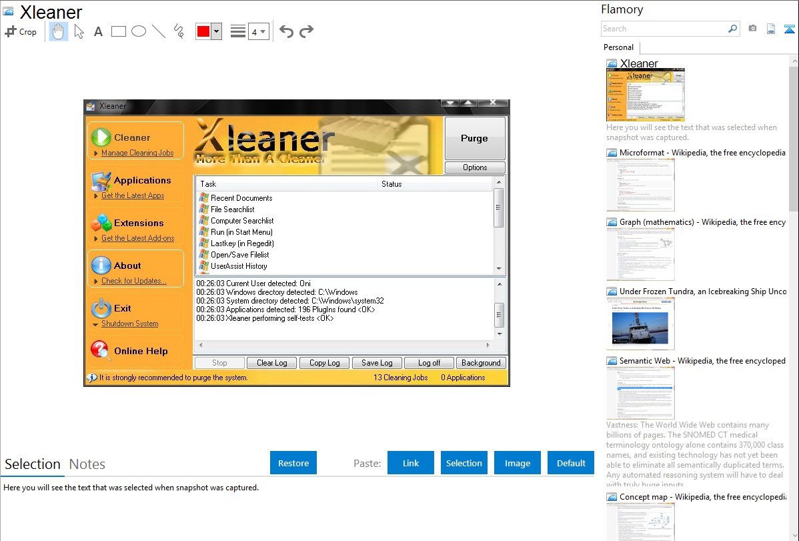Click the camera capture icon
The width and height of the screenshot is (799, 541).
coord(752,29)
